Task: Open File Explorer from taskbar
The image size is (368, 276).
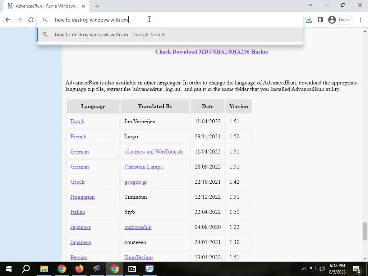Action: tap(44, 269)
